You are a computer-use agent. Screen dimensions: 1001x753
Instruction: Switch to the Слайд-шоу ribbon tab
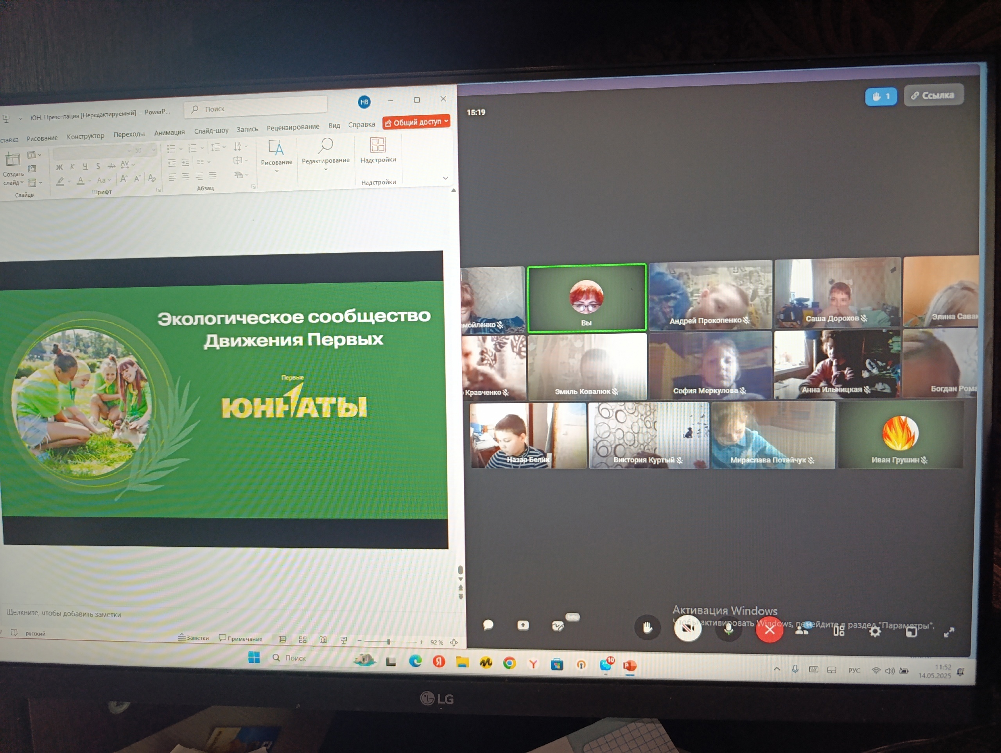coord(211,131)
